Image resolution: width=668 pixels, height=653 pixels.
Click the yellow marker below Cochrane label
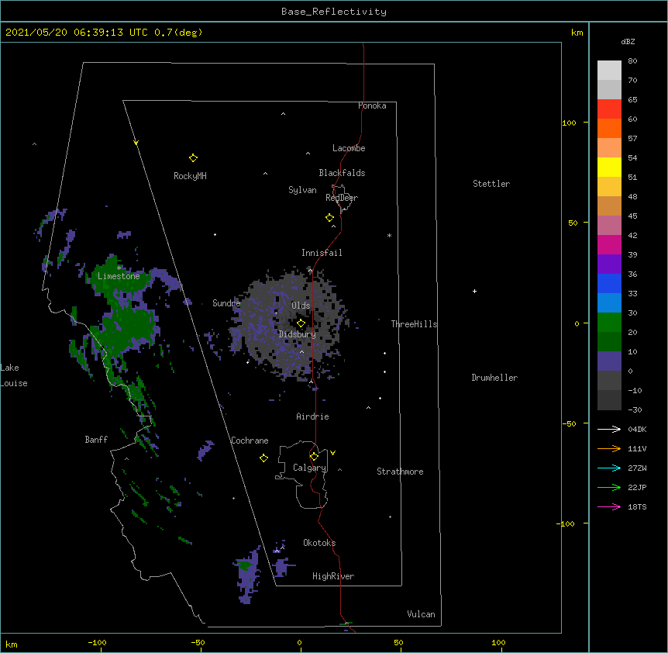(263, 458)
